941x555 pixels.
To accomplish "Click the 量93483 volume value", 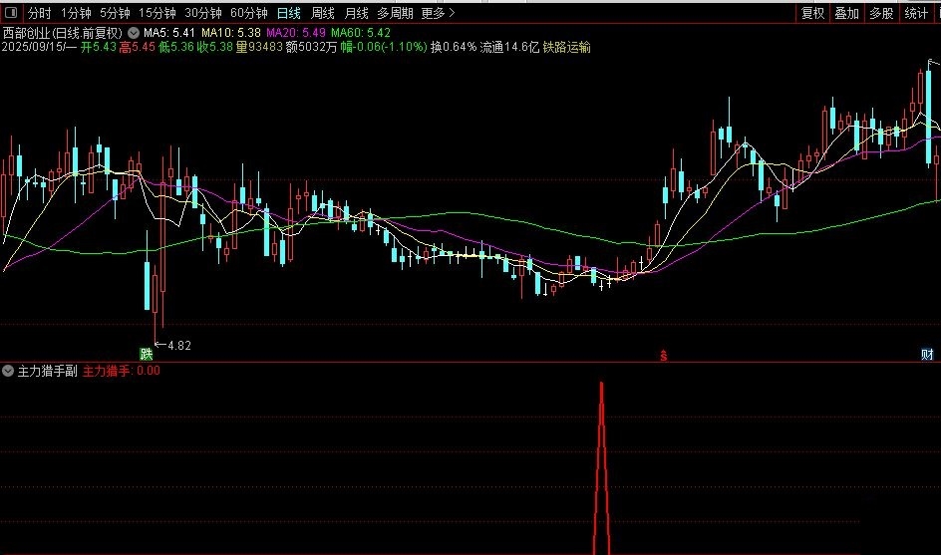I will click(x=258, y=48).
